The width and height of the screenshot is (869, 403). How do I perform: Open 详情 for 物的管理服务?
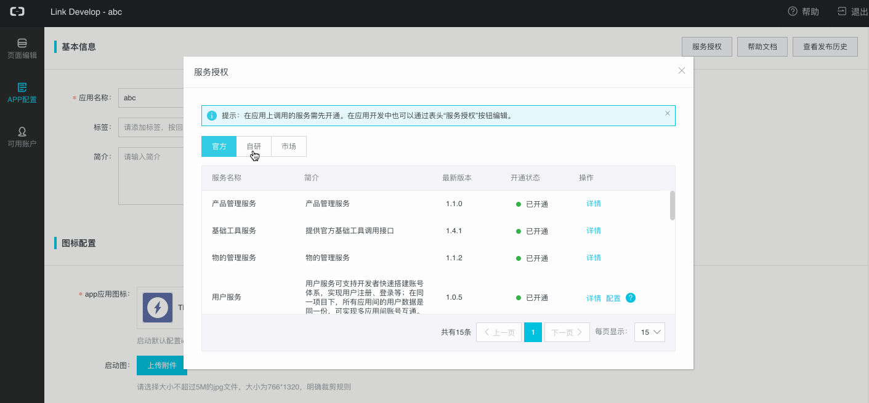(594, 258)
